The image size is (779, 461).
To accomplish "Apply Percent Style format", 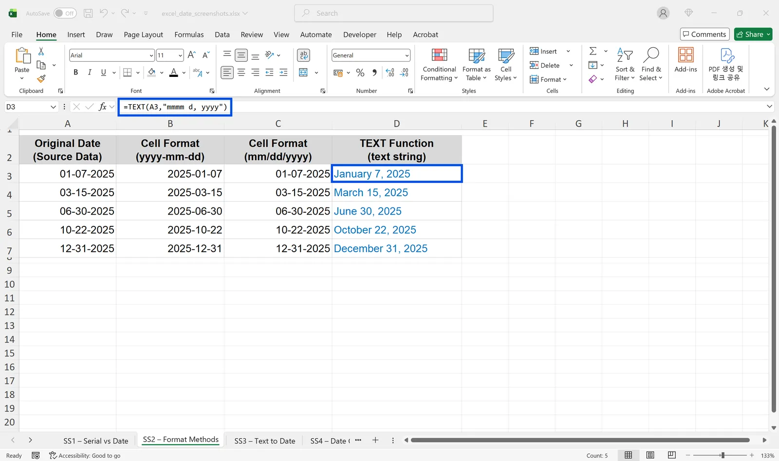I will coord(360,73).
